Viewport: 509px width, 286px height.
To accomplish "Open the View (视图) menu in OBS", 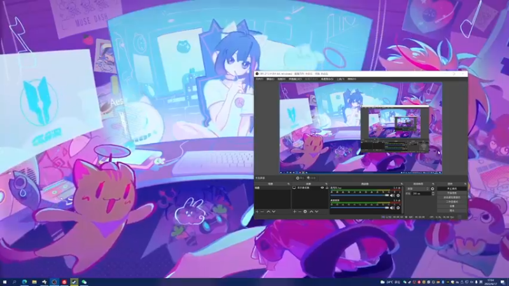I will (x=281, y=79).
